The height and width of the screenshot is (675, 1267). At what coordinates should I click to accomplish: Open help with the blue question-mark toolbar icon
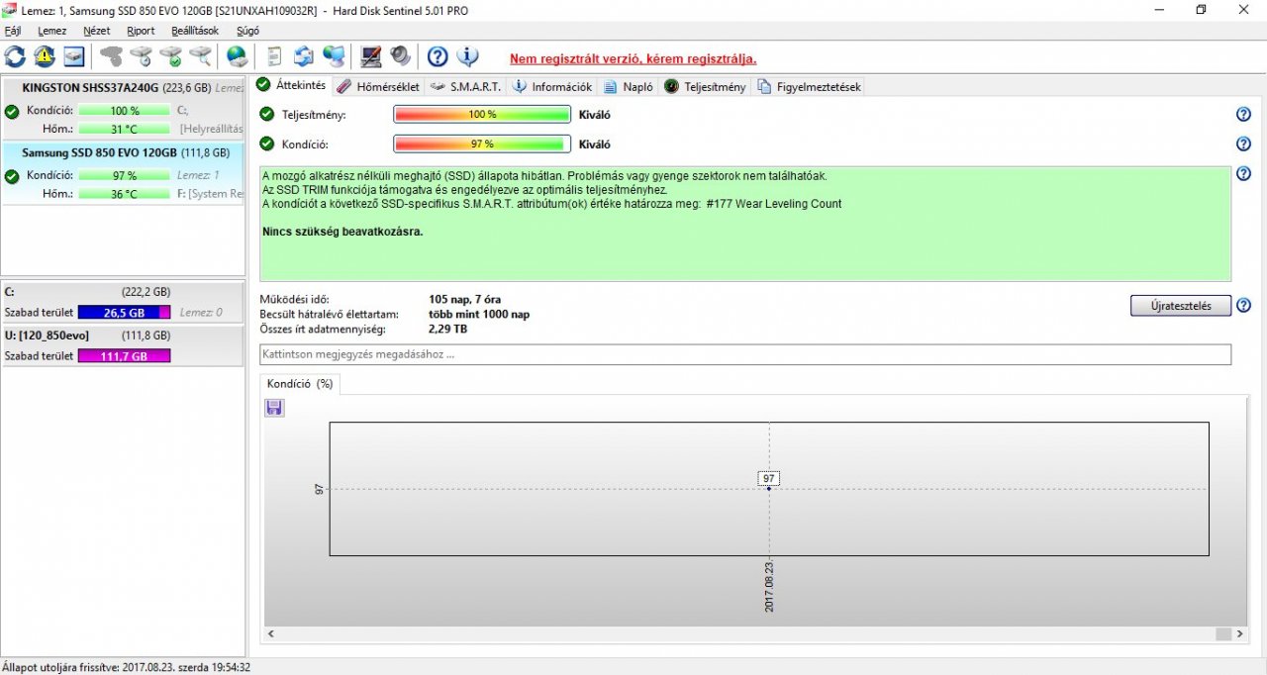click(x=438, y=56)
